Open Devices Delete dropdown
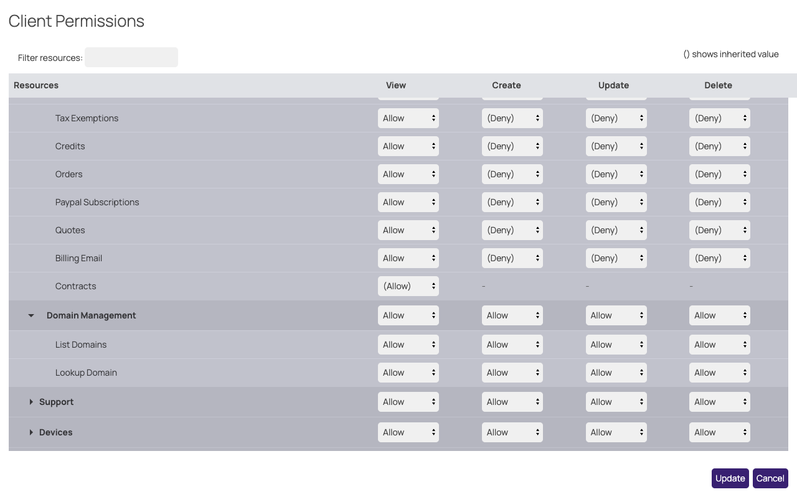The width and height of the screenshot is (797, 497). (x=720, y=432)
